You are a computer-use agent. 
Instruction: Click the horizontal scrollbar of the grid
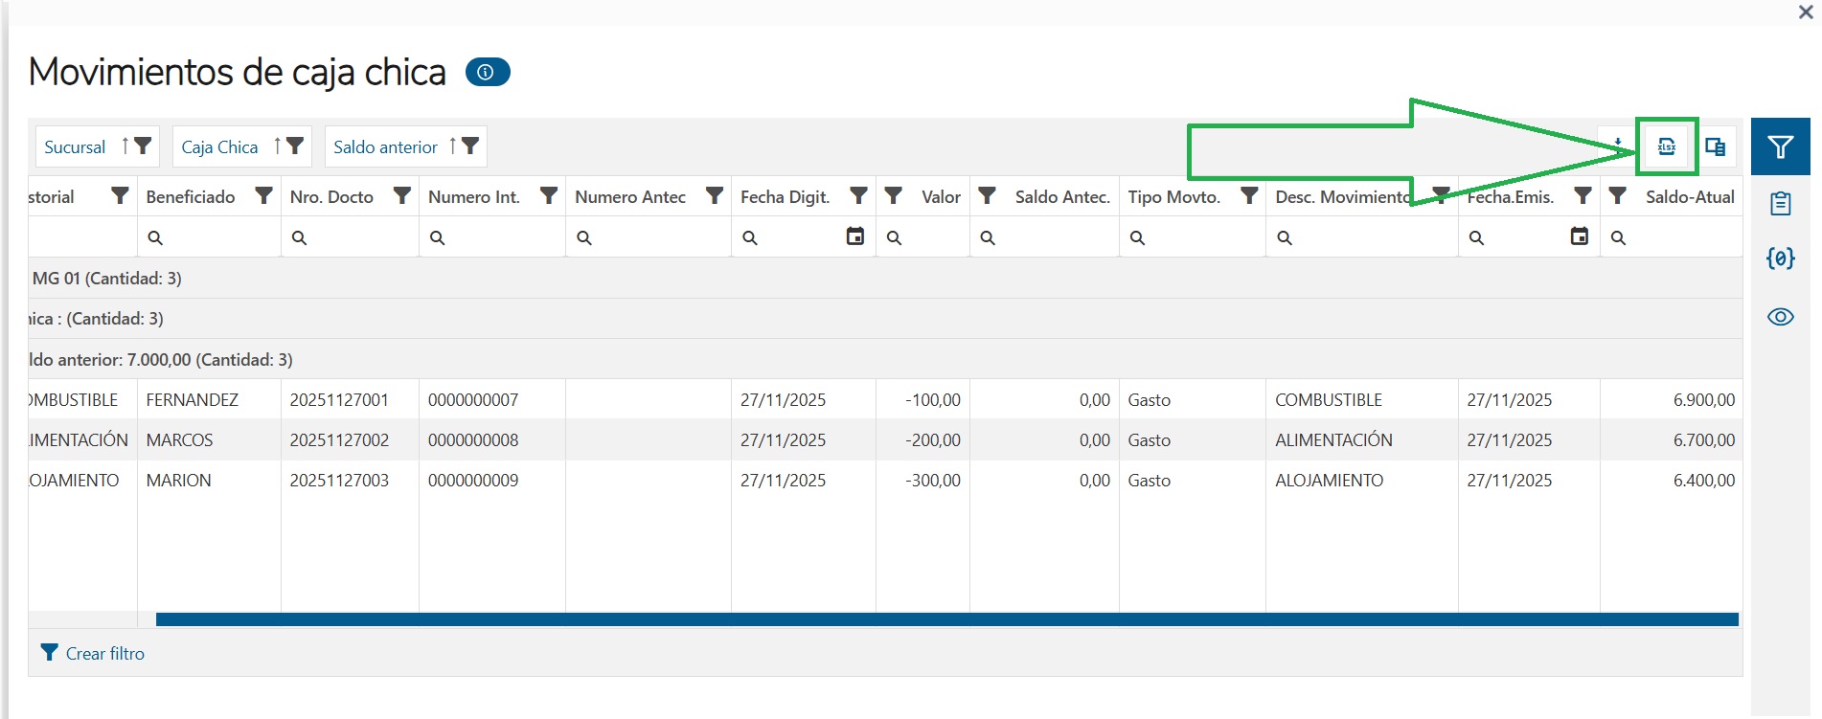tap(946, 619)
